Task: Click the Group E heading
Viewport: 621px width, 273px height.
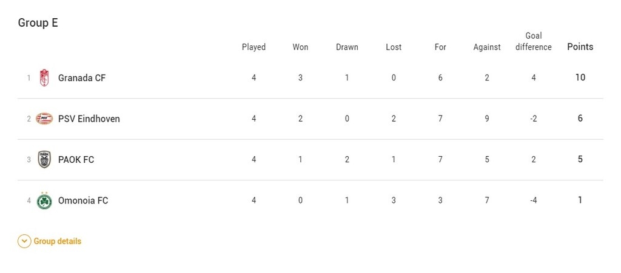Action: point(38,23)
